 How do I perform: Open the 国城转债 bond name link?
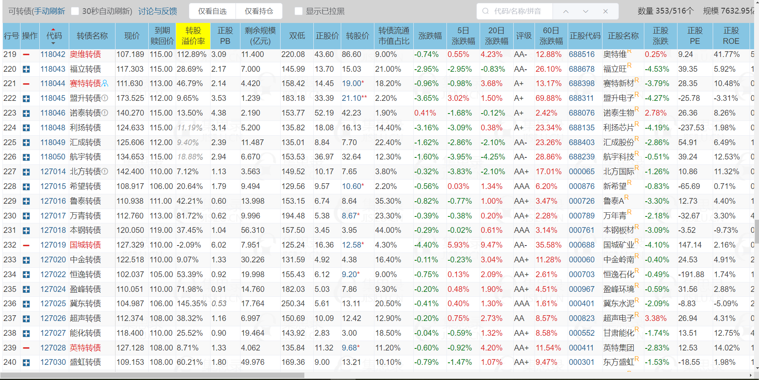(85, 245)
